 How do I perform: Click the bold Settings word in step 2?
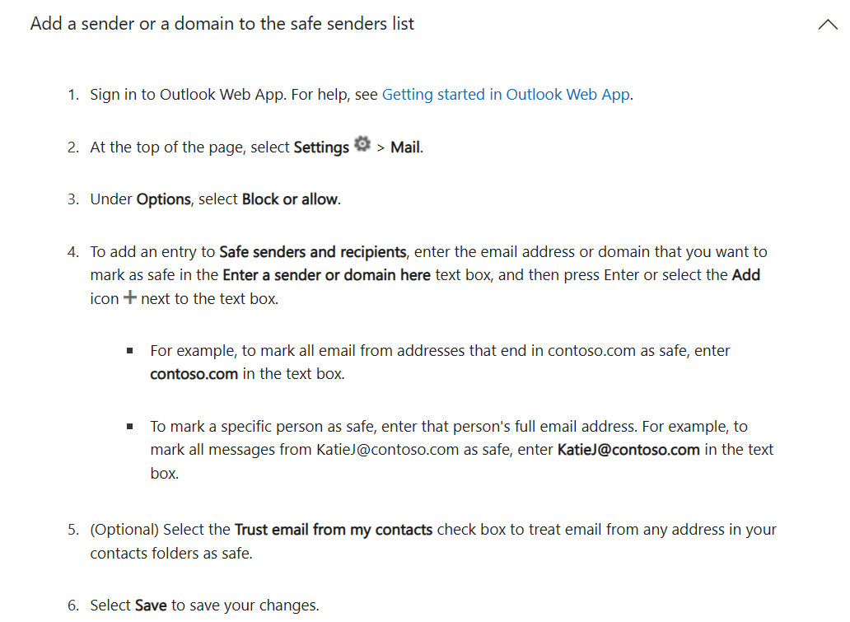pyautogui.click(x=321, y=147)
